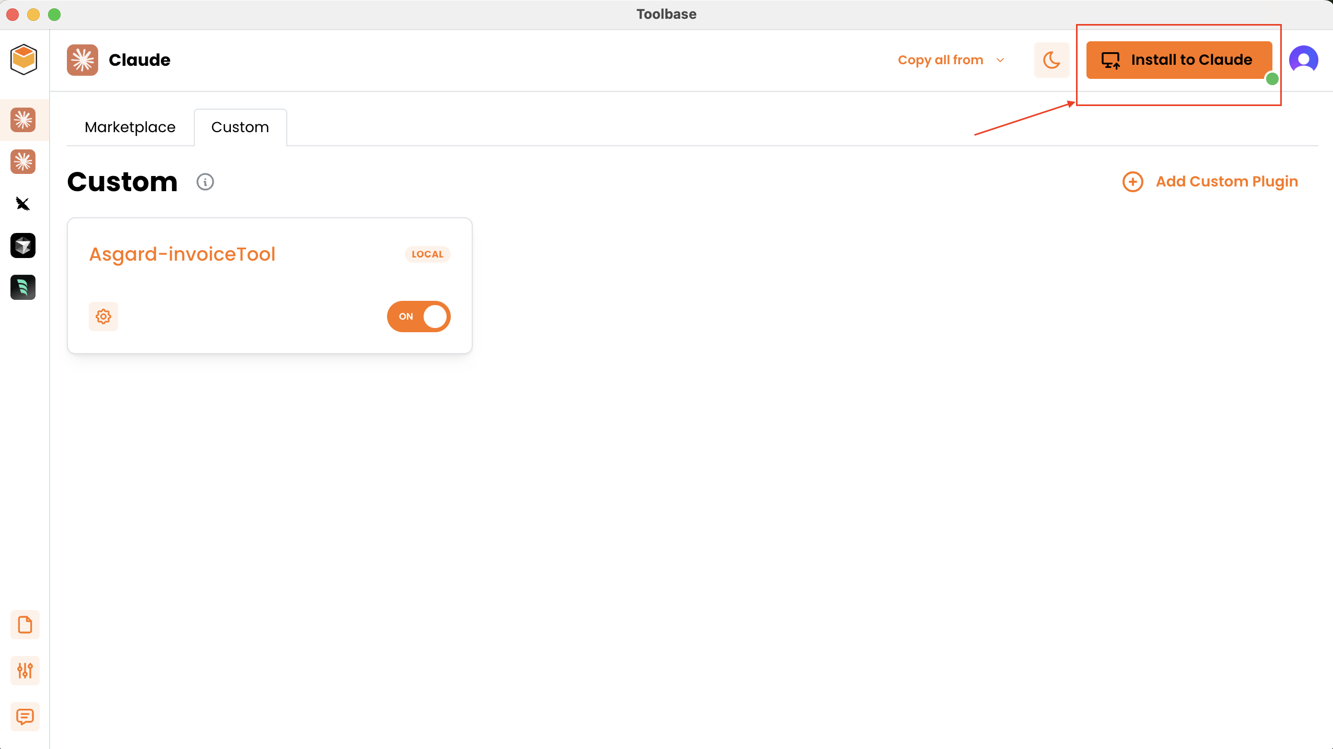Viewport: 1333px width, 749px height.
Task: Open the Asgard-invoiceTool plugin title
Action: pyautogui.click(x=182, y=254)
